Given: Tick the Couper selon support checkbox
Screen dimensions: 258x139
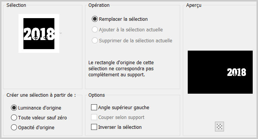Looking at the screenshot, I should [94, 117].
